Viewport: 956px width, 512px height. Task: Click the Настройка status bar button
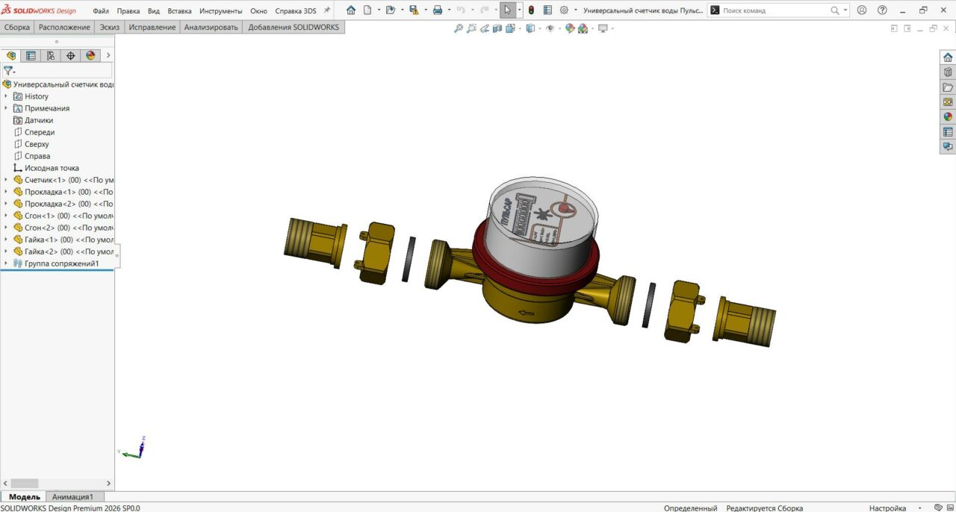(887, 508)
